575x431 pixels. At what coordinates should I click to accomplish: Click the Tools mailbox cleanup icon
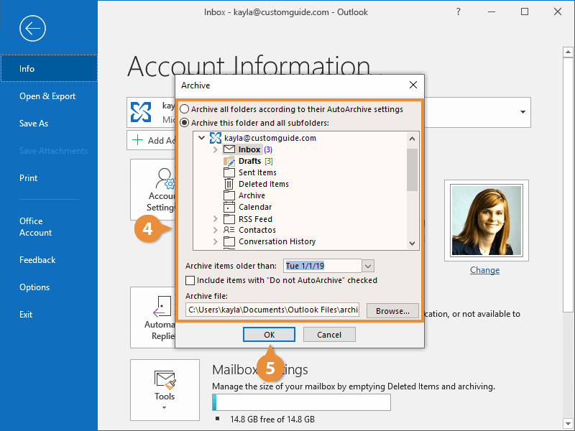pyautogui.click(x=165, y=380)
